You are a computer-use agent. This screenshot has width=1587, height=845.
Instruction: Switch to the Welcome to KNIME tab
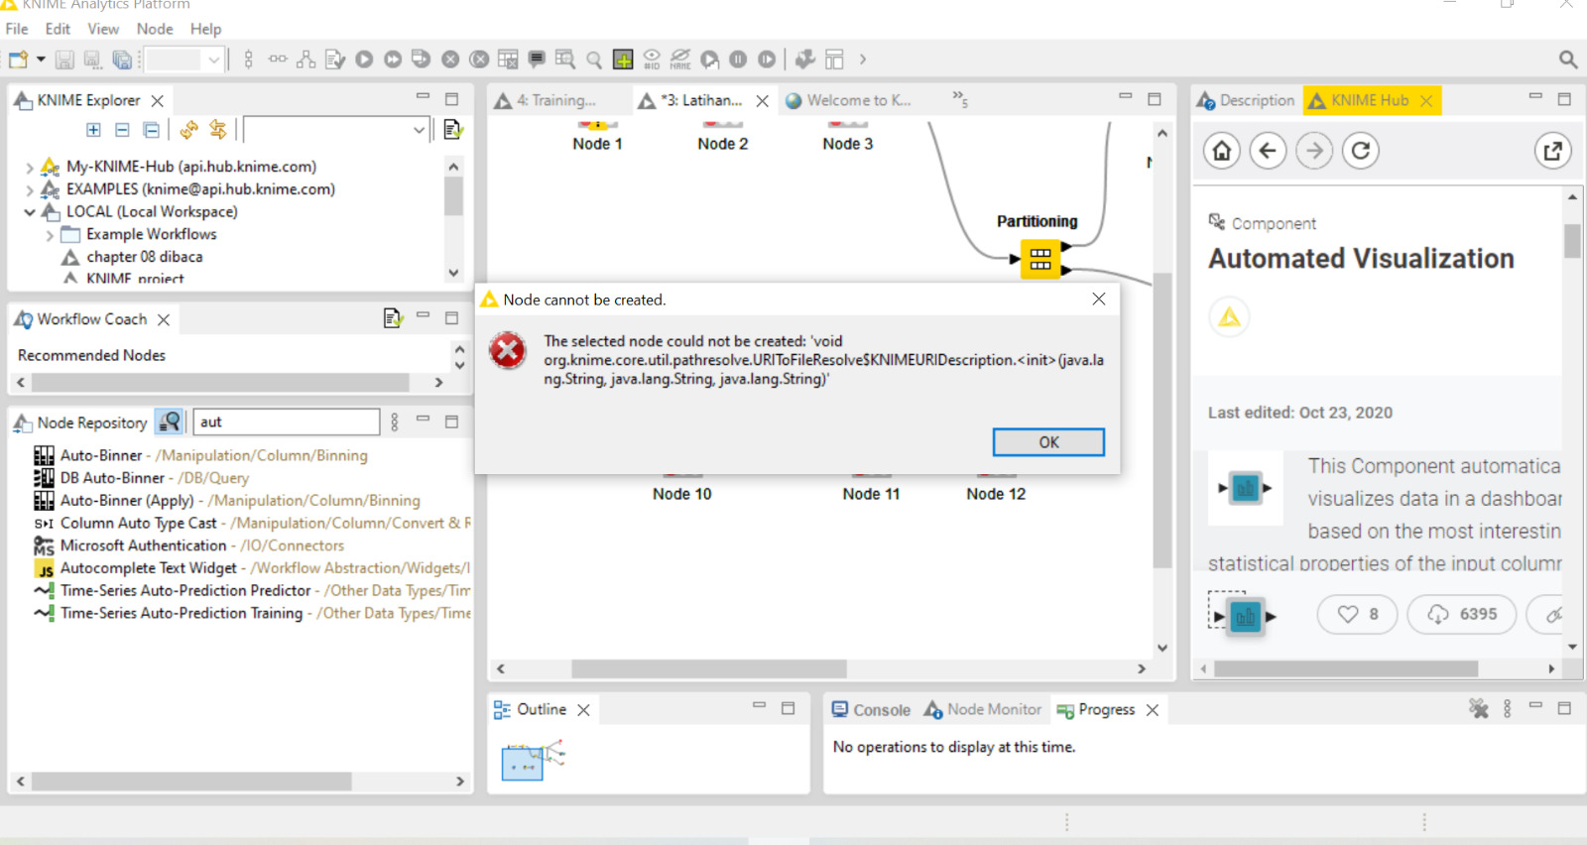point(858,100)
